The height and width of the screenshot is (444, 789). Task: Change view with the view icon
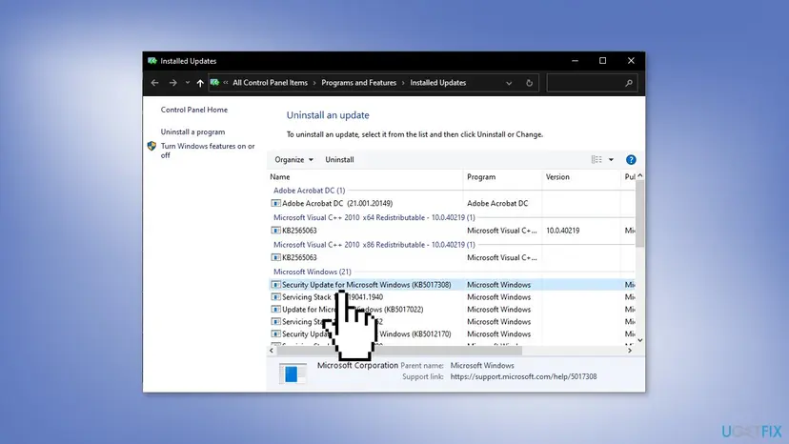coord(597,159)
